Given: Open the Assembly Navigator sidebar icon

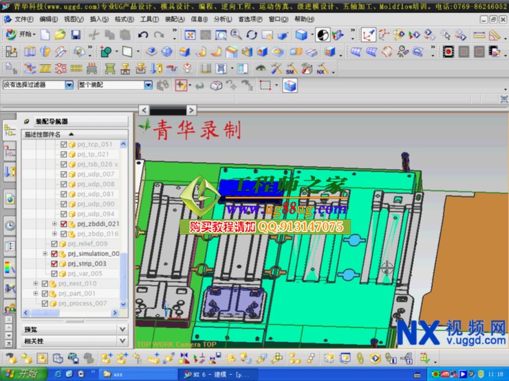Looking at the screenshot, I should pyautogui.click(x=10, y=130).
